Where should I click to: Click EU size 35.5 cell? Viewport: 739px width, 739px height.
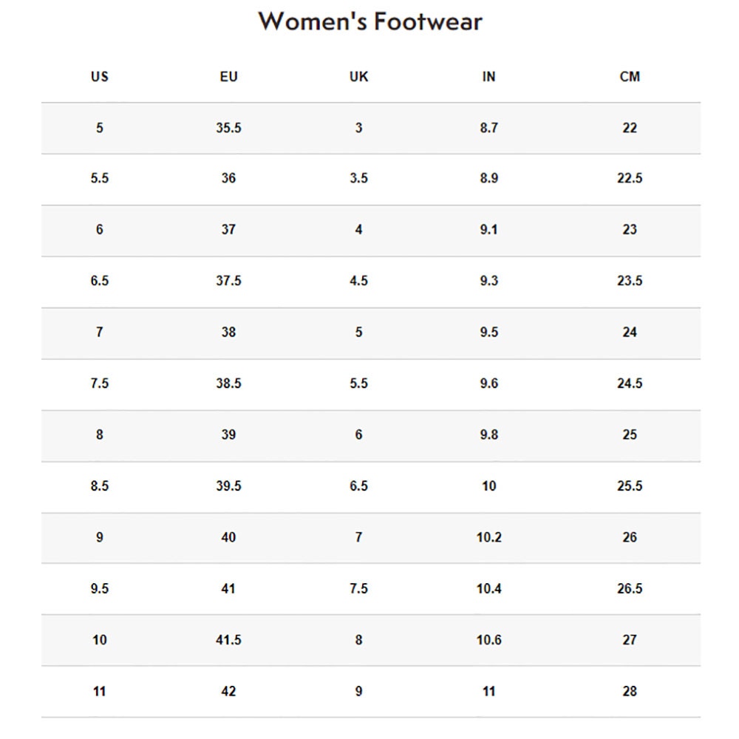tap(228, 128)
